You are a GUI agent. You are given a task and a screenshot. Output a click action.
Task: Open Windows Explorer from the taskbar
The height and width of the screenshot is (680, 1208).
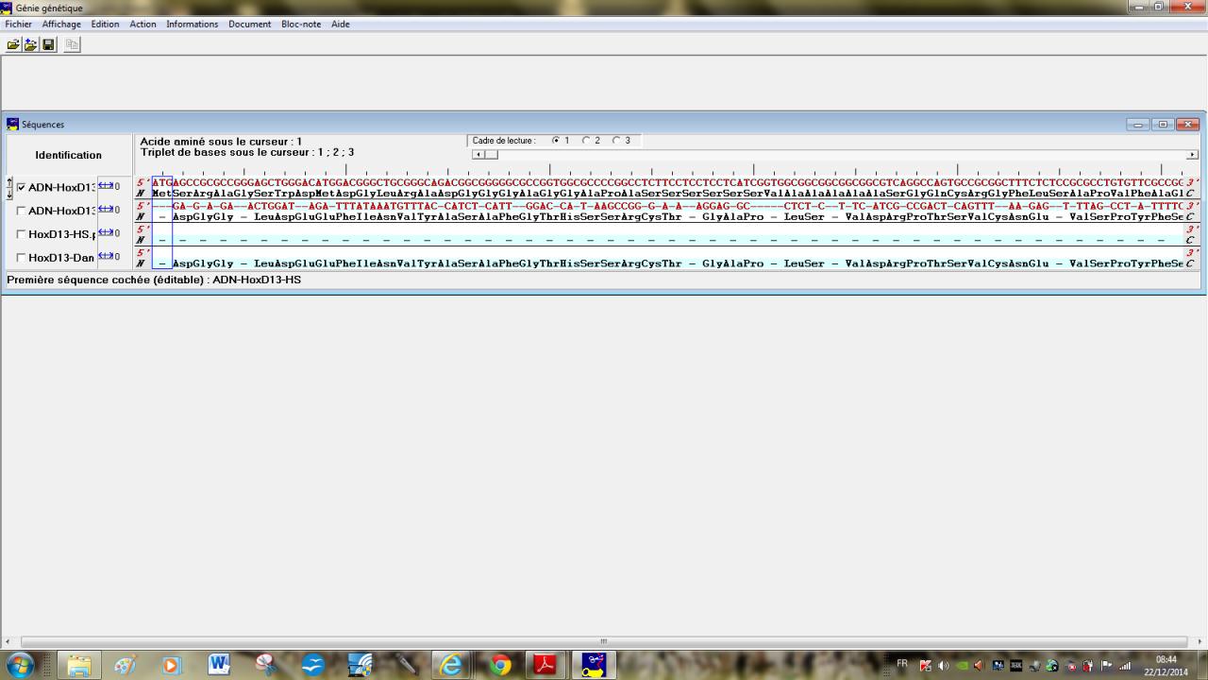tap(79, 665)
